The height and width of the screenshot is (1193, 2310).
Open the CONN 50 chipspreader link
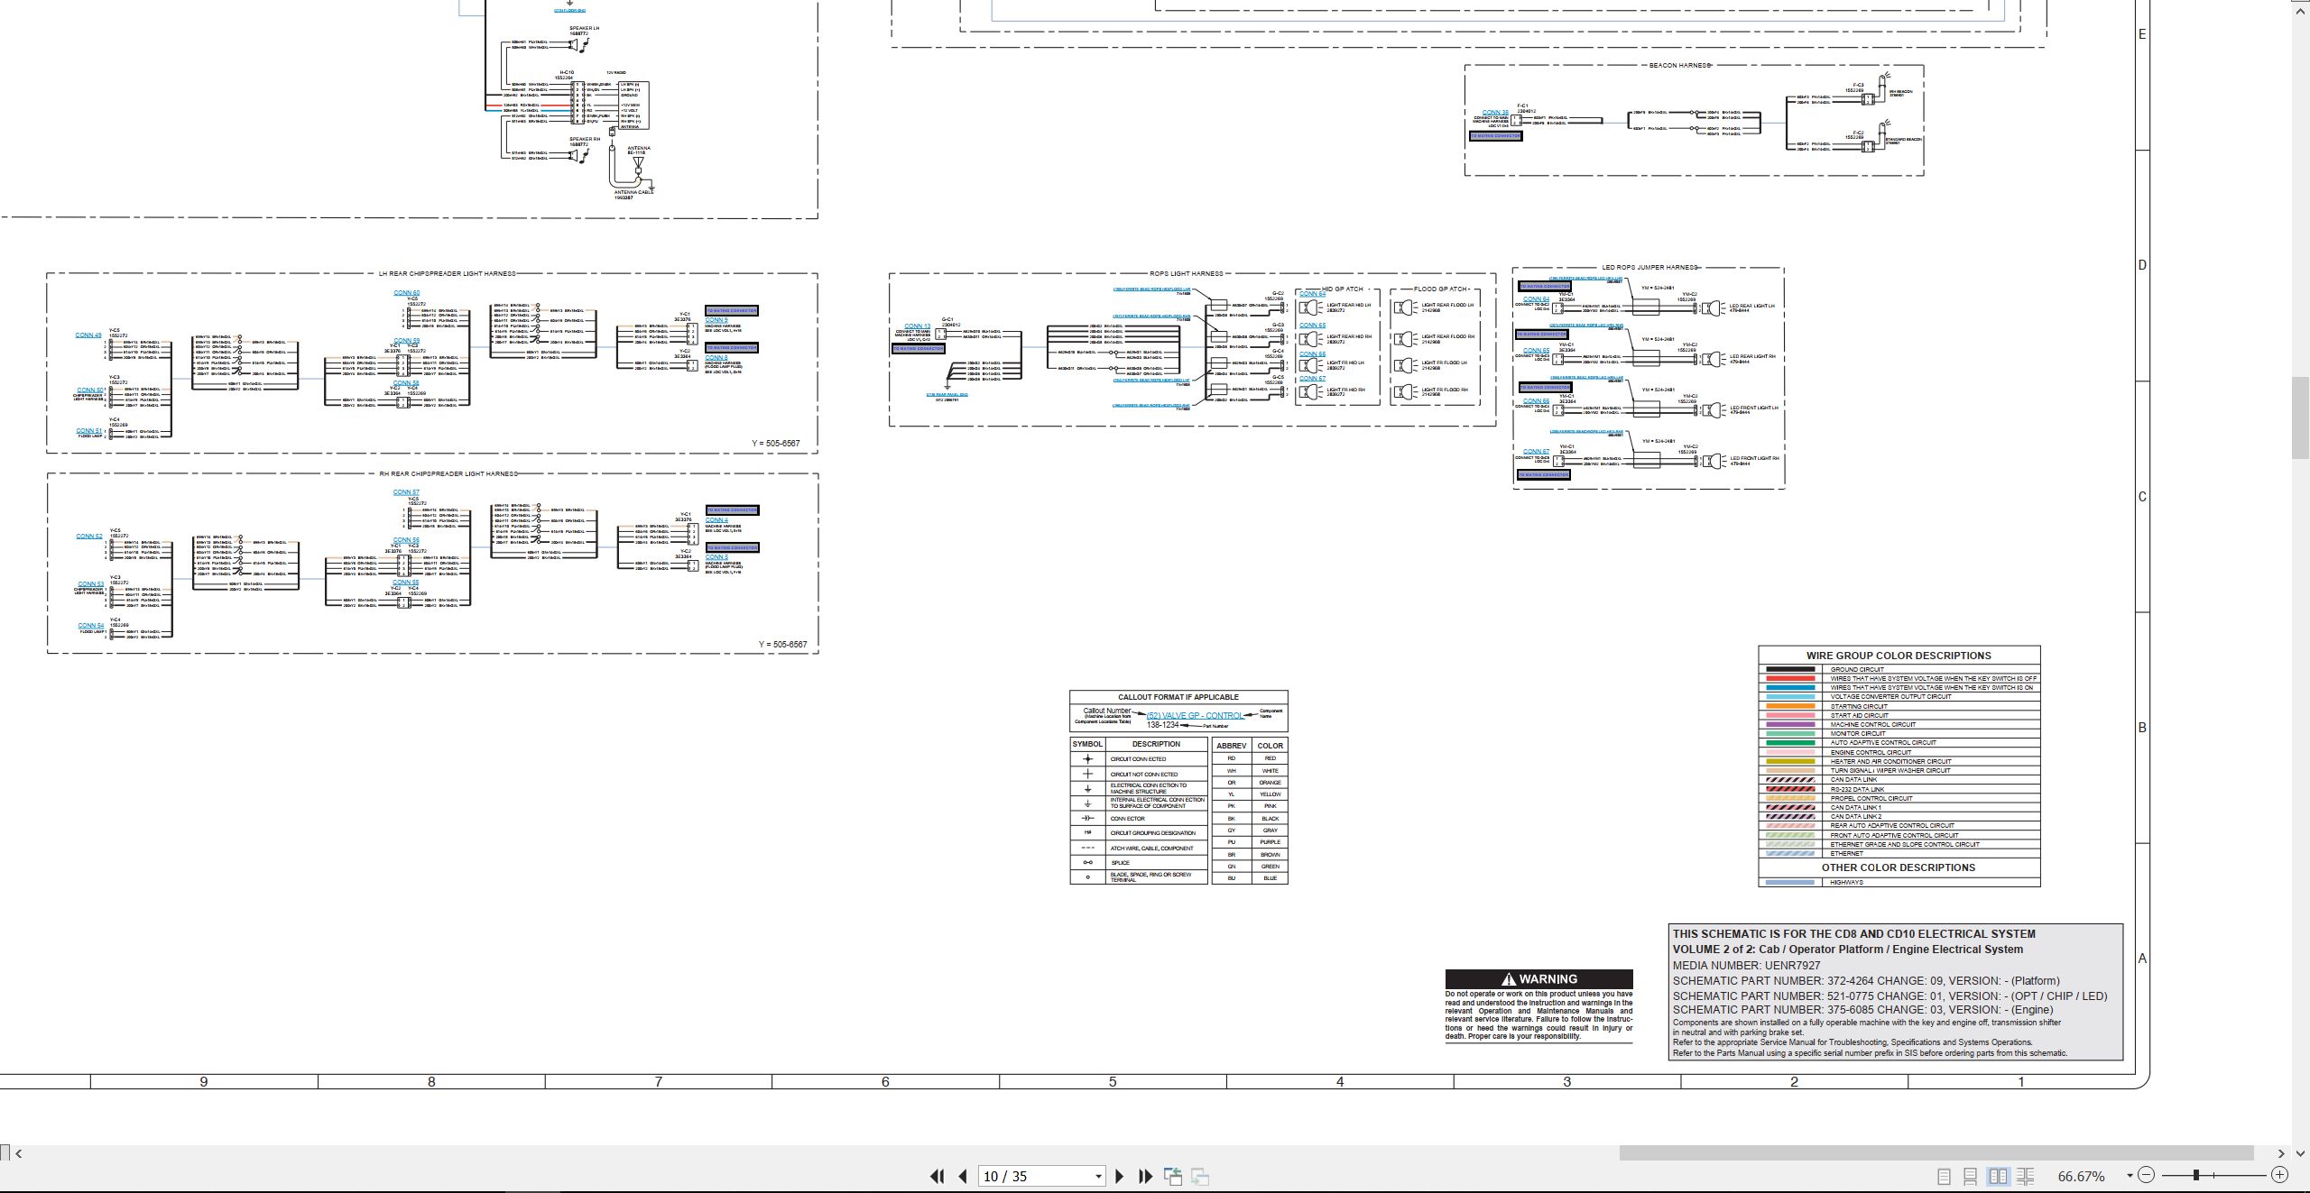(89, 390)
